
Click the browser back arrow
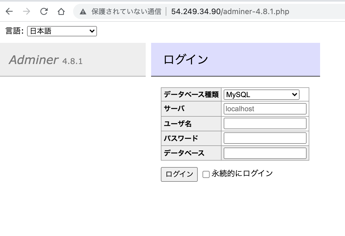point(8,11)
